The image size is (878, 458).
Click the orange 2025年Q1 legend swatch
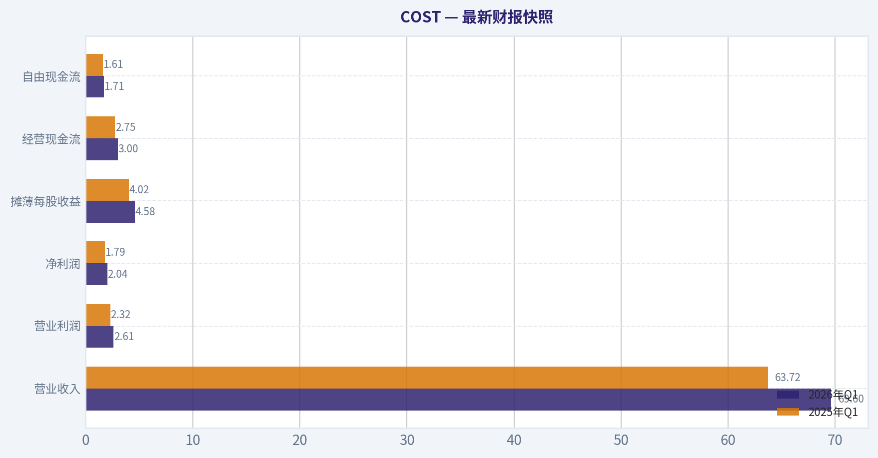pyautogui.click(x=788, y=412)
